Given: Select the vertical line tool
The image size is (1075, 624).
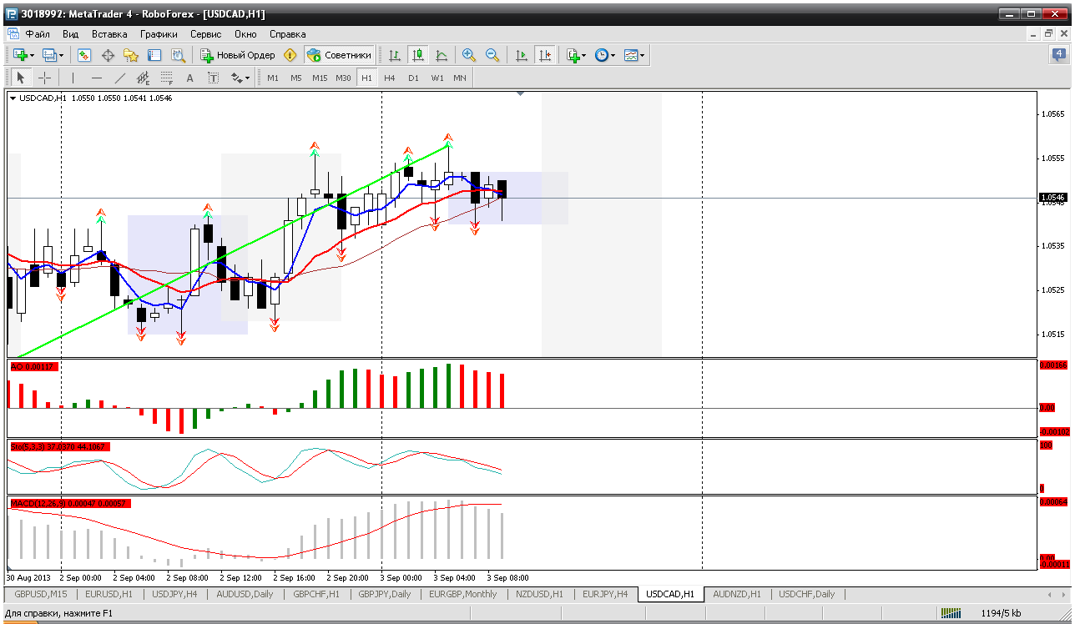Looking at the screenshot, I should click(x=73, y=78).
